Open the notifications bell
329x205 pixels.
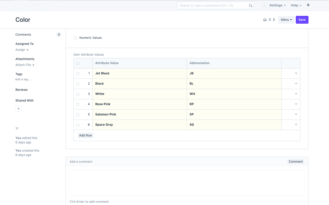click(x=308, y=5)
